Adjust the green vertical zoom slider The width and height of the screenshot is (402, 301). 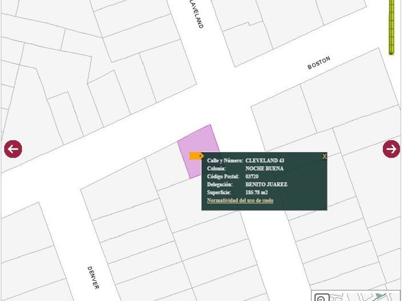[391, 27]
